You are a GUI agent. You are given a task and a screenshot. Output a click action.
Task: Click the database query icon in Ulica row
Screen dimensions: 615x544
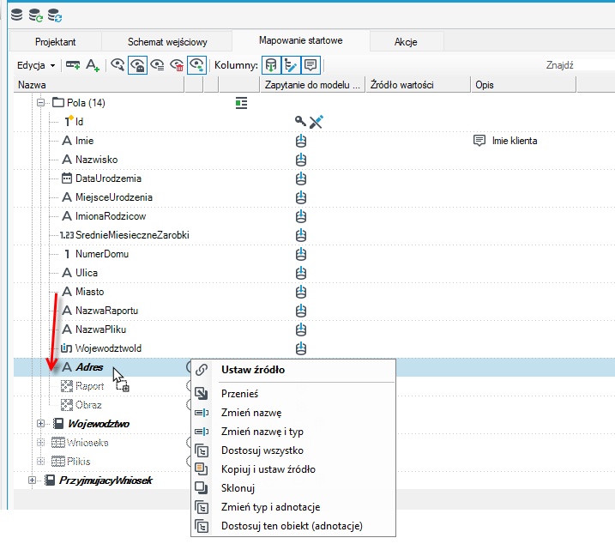(x=301, y=272)
